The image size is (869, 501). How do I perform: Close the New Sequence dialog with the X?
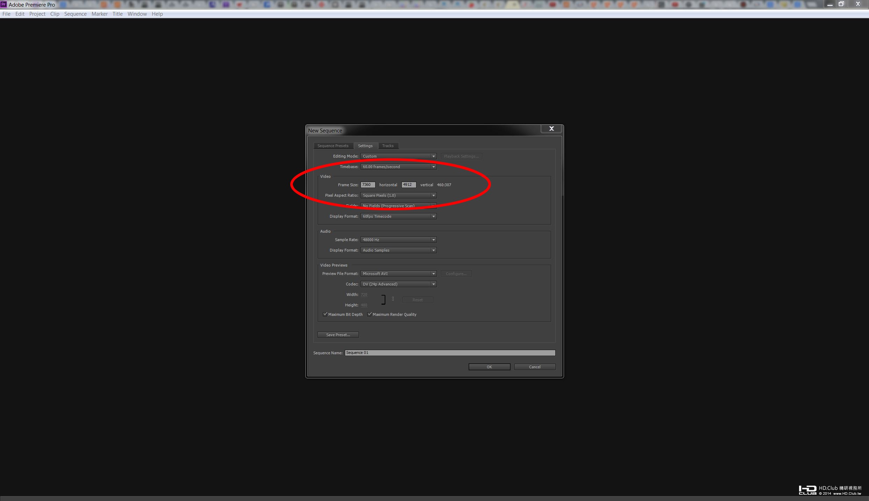[x=551, y=129]
